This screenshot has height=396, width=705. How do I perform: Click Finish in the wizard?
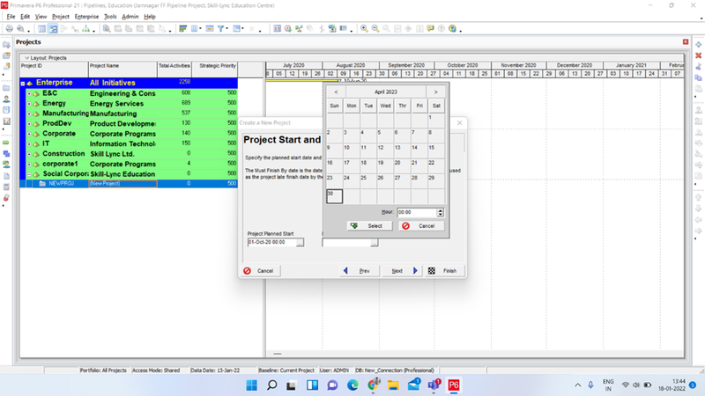(443, 271)
